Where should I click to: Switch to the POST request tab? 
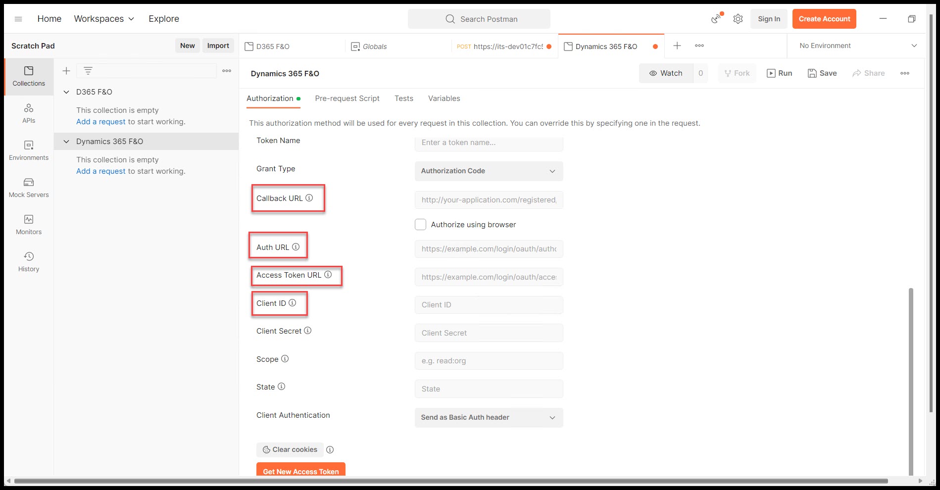tap(504, 46)
